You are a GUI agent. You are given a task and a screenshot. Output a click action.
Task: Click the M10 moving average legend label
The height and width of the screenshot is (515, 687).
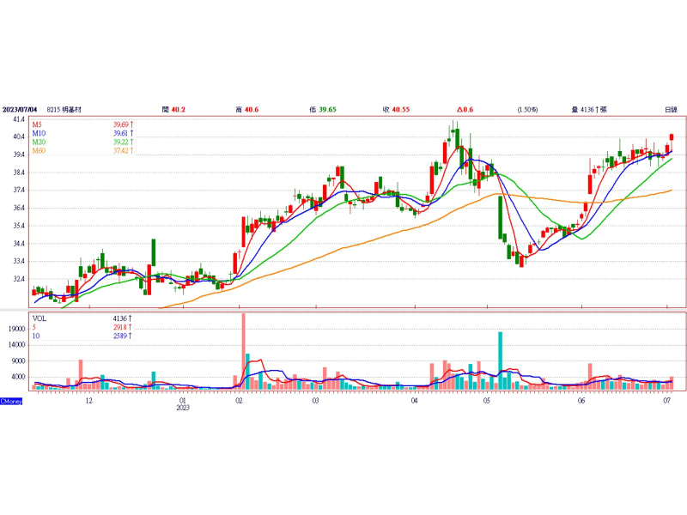tap(39, 134)
